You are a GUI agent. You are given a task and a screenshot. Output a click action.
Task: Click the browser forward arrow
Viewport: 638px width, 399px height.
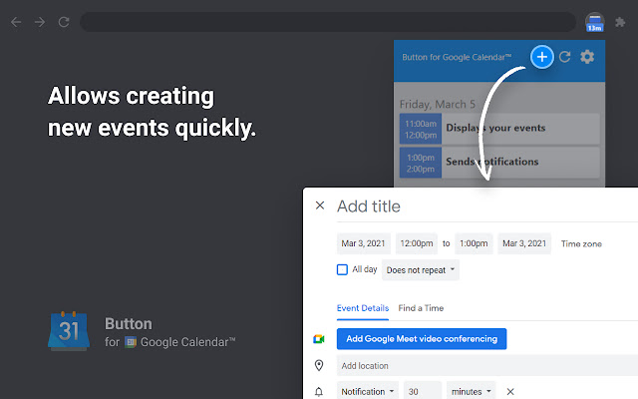click(x=40, y=22)
